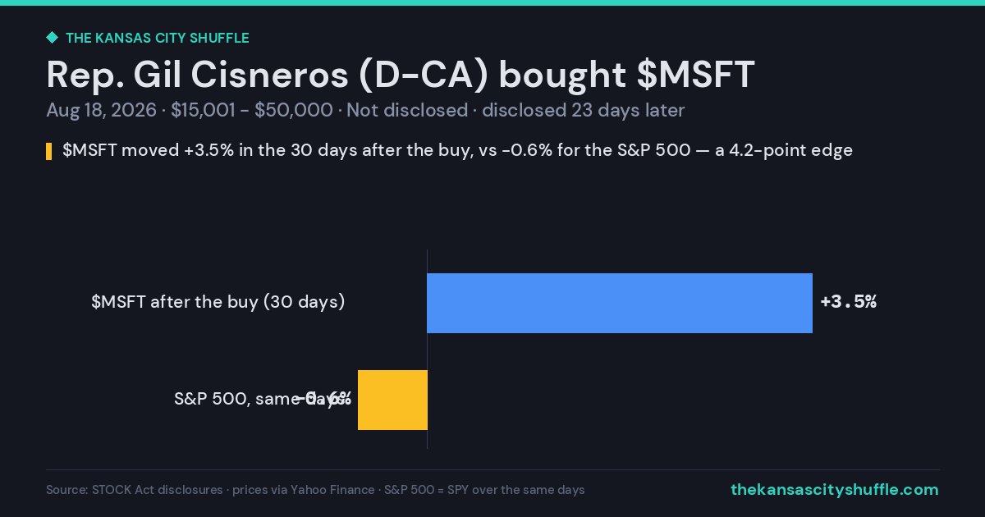This screenshot has width=985, height=517.
Task: Click the teal diamond logo icon
Action: (x=52, y=38)
